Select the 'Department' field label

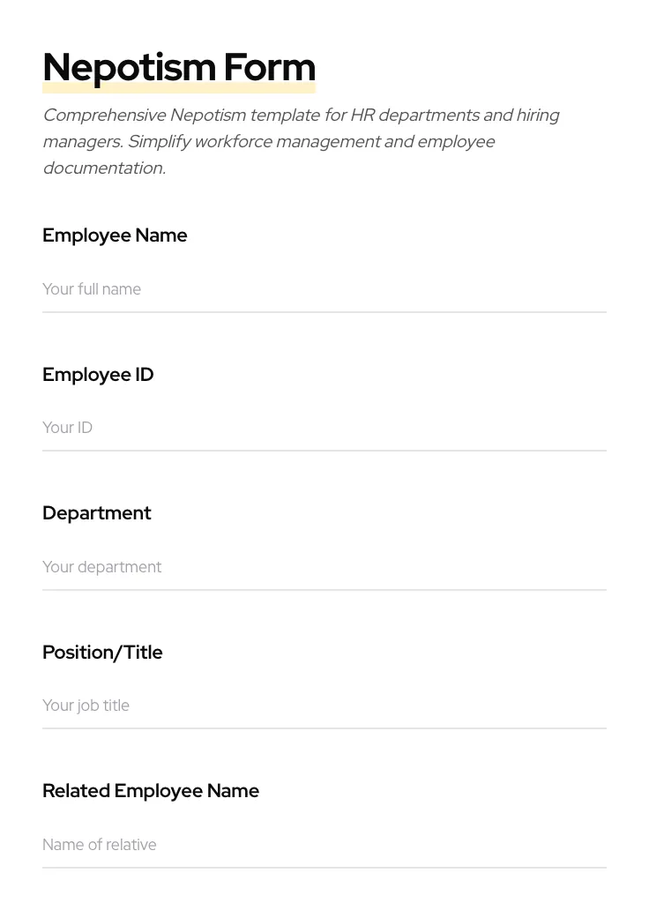point(97,513)
